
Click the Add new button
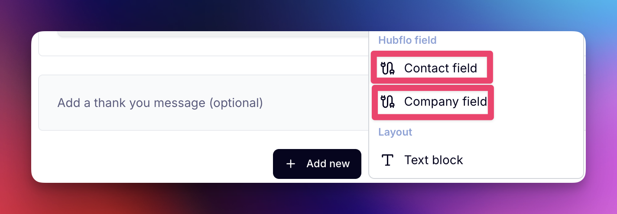point(317,164)
